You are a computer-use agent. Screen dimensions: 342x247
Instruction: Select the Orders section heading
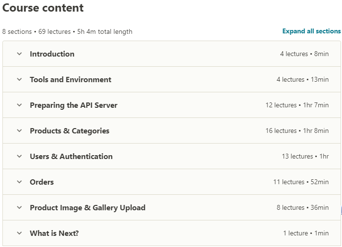point(42,182)
